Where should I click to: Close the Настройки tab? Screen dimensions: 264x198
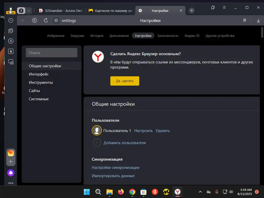(x=181, y=11)
